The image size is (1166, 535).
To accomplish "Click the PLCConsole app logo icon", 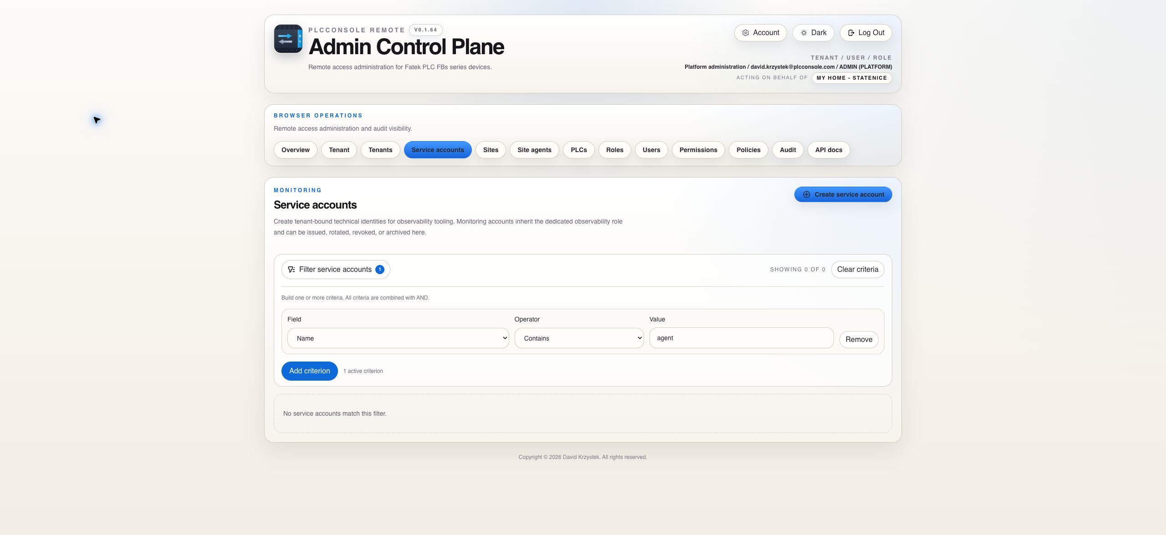I will 288,39.
